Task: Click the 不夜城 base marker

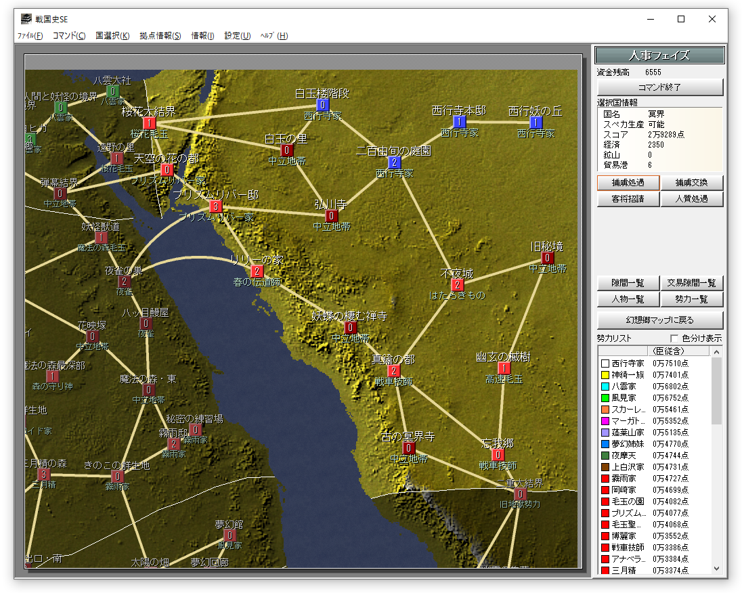Action: [457, 285]
